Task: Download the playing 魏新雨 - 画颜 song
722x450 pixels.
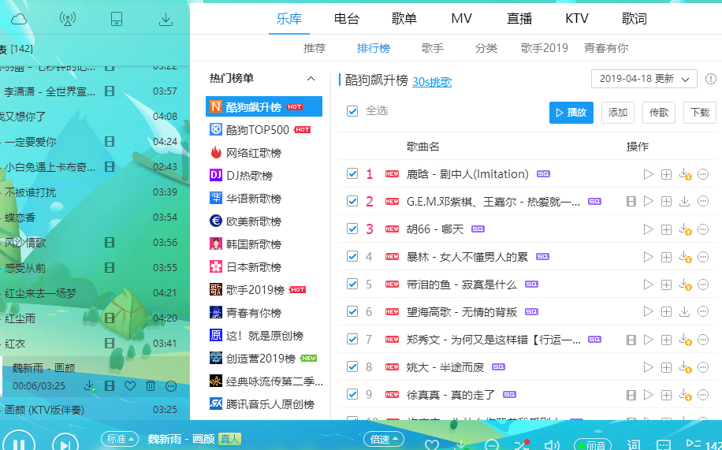Action: (x=90, y=386)
